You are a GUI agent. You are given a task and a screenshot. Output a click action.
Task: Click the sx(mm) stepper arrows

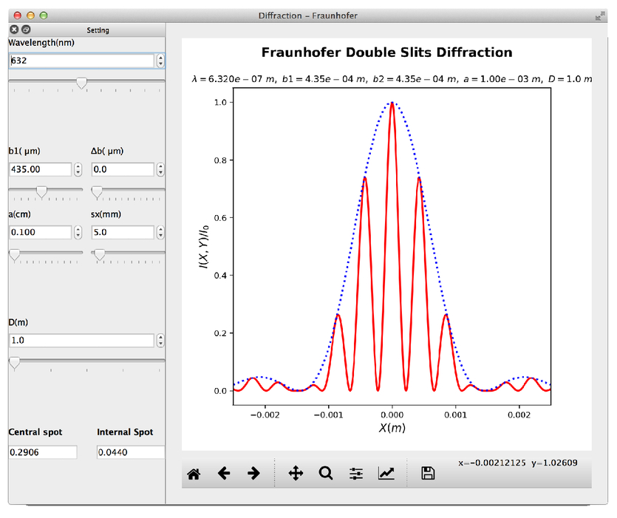click(x=160, y=232)
